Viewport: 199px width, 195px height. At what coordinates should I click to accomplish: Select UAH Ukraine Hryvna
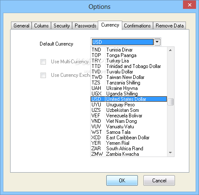click(x=129, y=88)
